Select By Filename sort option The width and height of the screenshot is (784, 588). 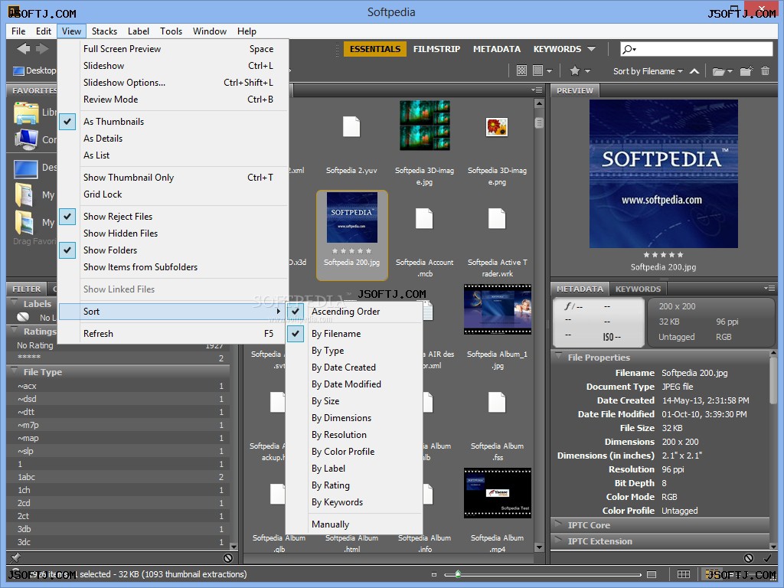pyautogui.click(x=354, y=334)
